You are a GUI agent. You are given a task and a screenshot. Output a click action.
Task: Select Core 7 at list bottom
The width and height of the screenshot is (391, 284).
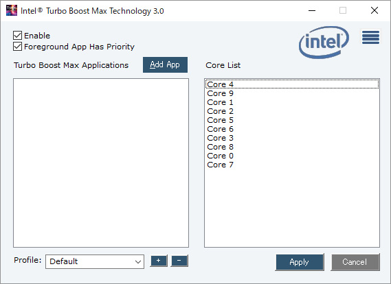tap(292, 165)
